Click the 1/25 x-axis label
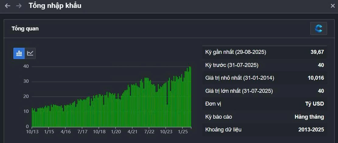The width and height of the screenshot is (338, 143). click(x=183, y=131)
